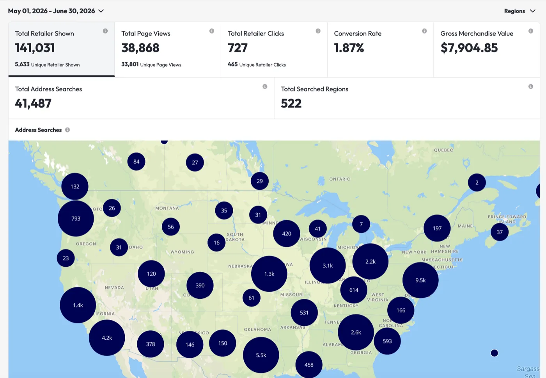546x378 pixels.
Task: Click the $7,904.85 value
Action: (x=469, y=48)
